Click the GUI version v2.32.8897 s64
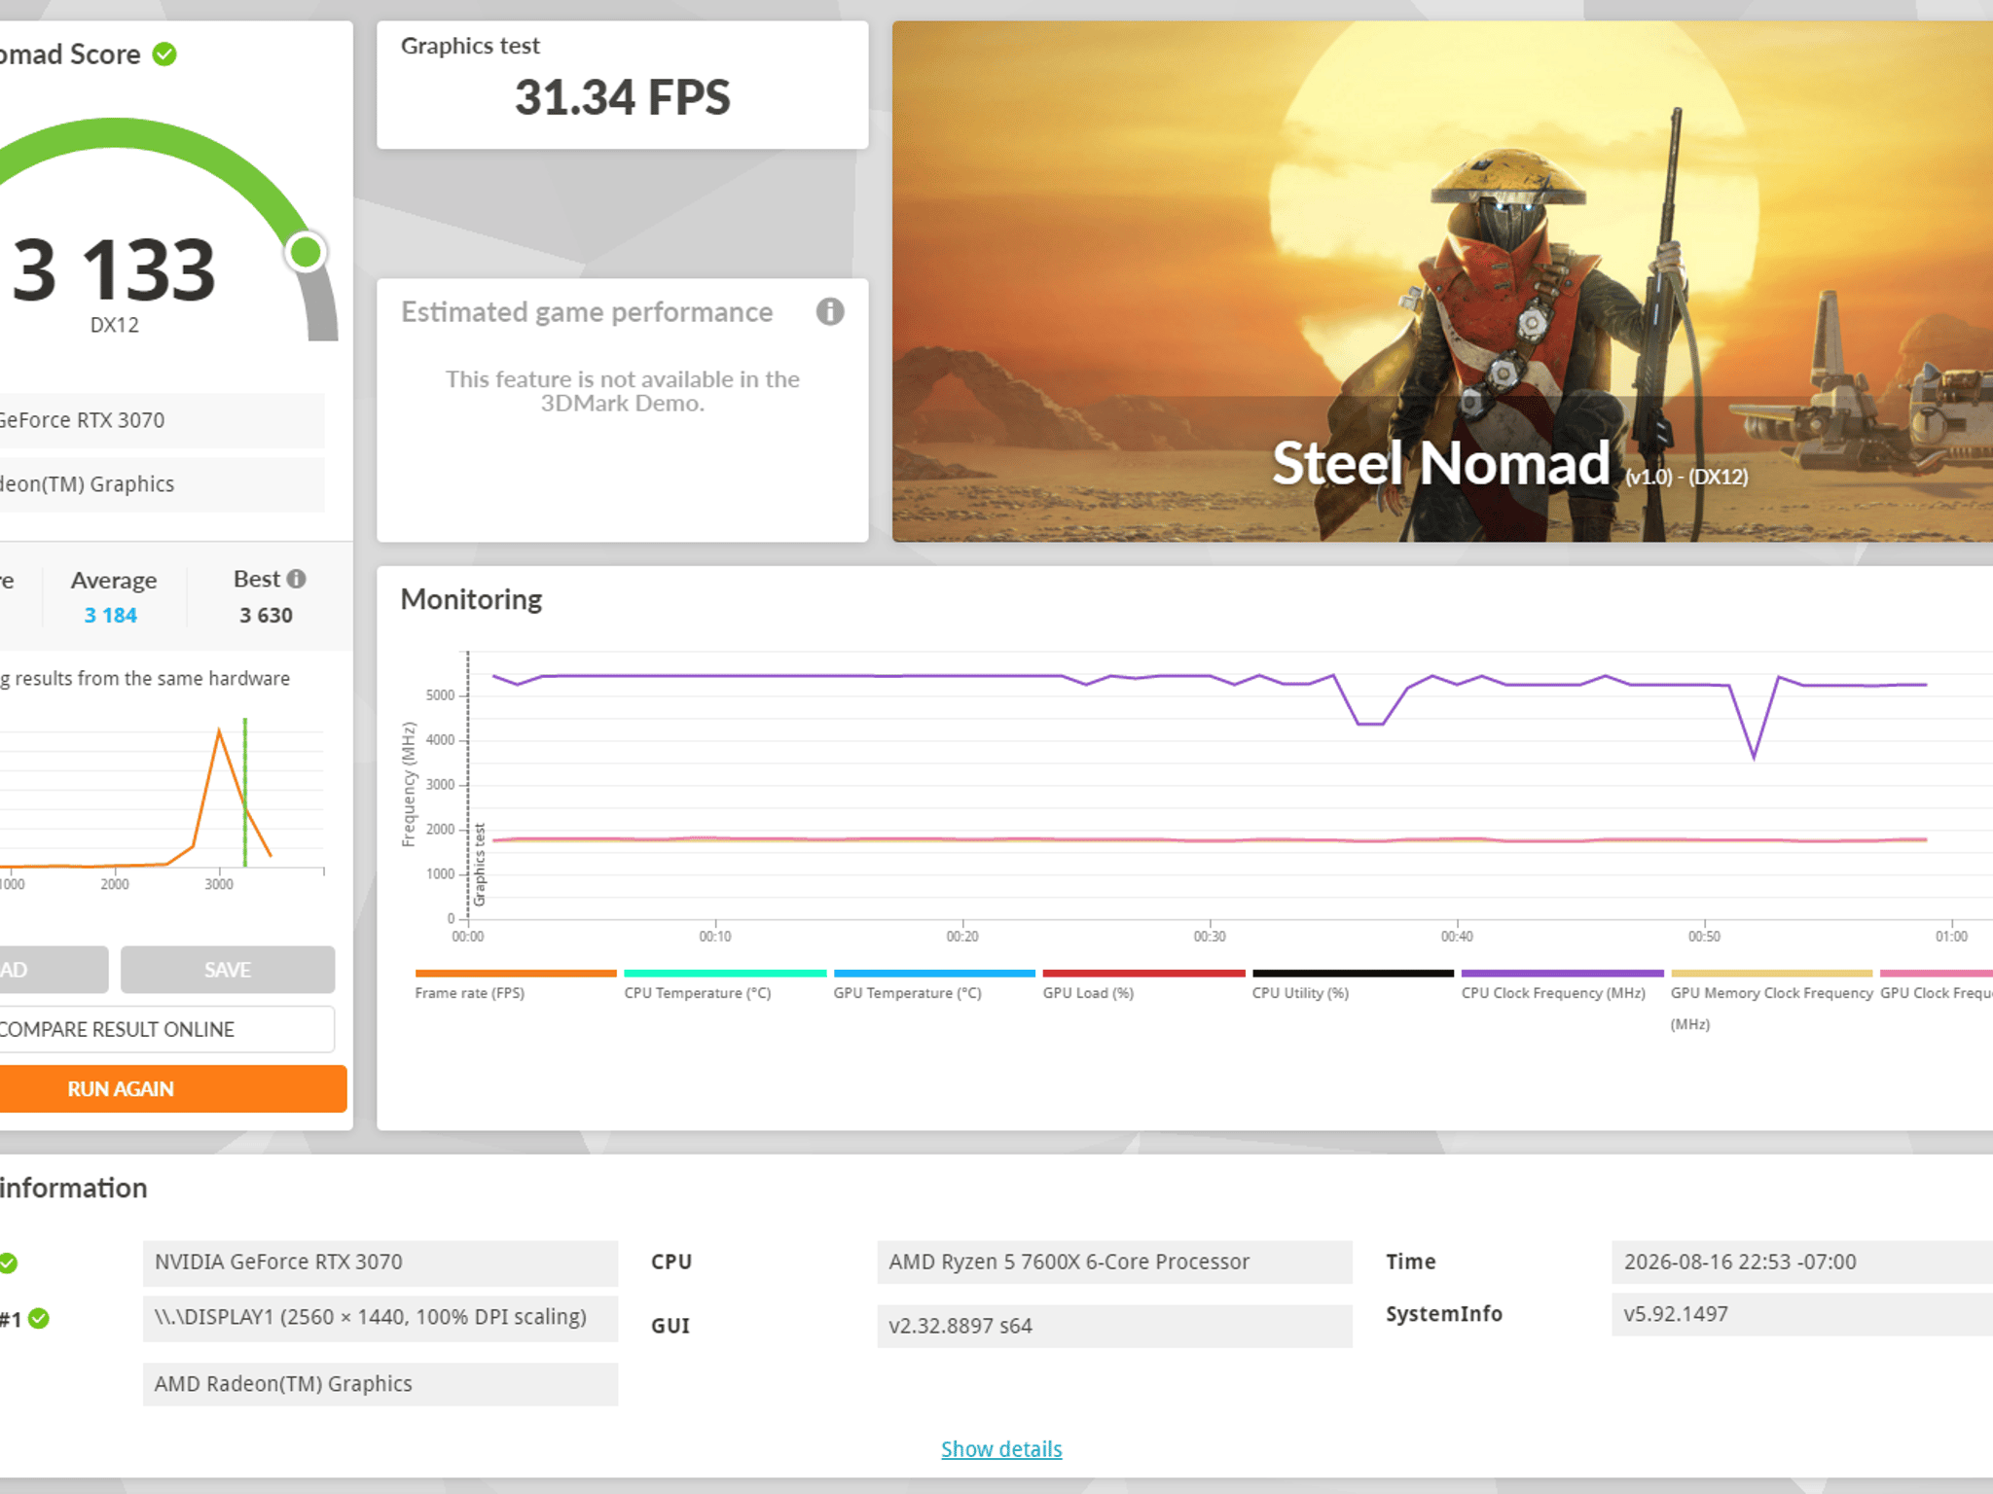Image resolution: width=1993 pixels, height=1494 pixels. point(1114,1326)
